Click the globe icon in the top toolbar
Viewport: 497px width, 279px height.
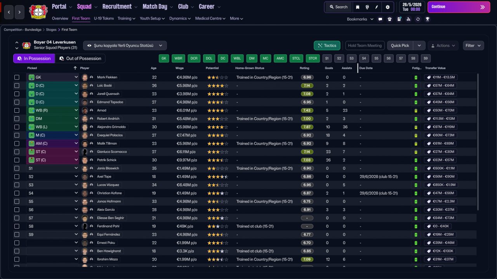(x=367, y=7)
